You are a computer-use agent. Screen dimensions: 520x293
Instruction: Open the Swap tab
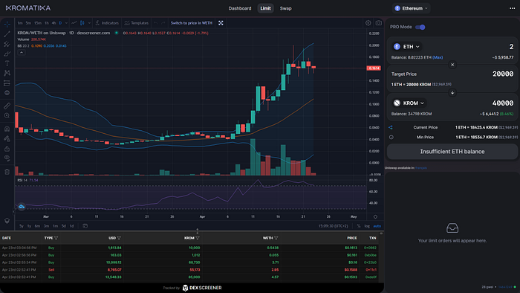(285, 8)
